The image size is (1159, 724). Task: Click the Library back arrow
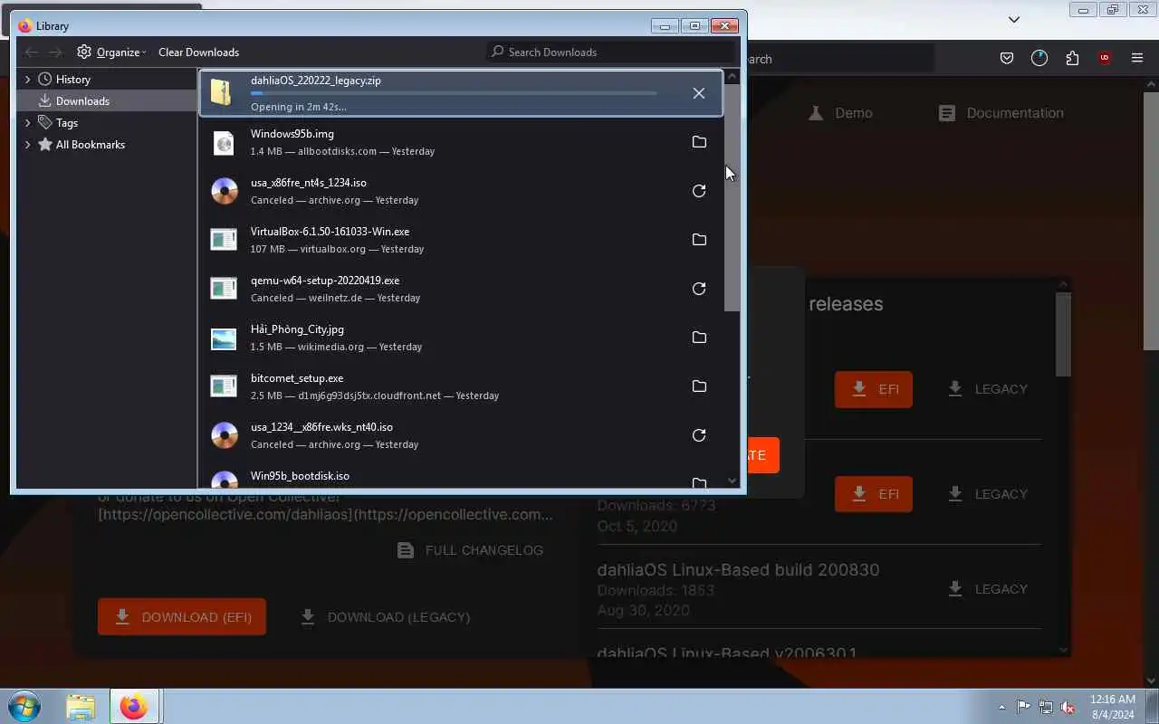click(x=32, y=52)
